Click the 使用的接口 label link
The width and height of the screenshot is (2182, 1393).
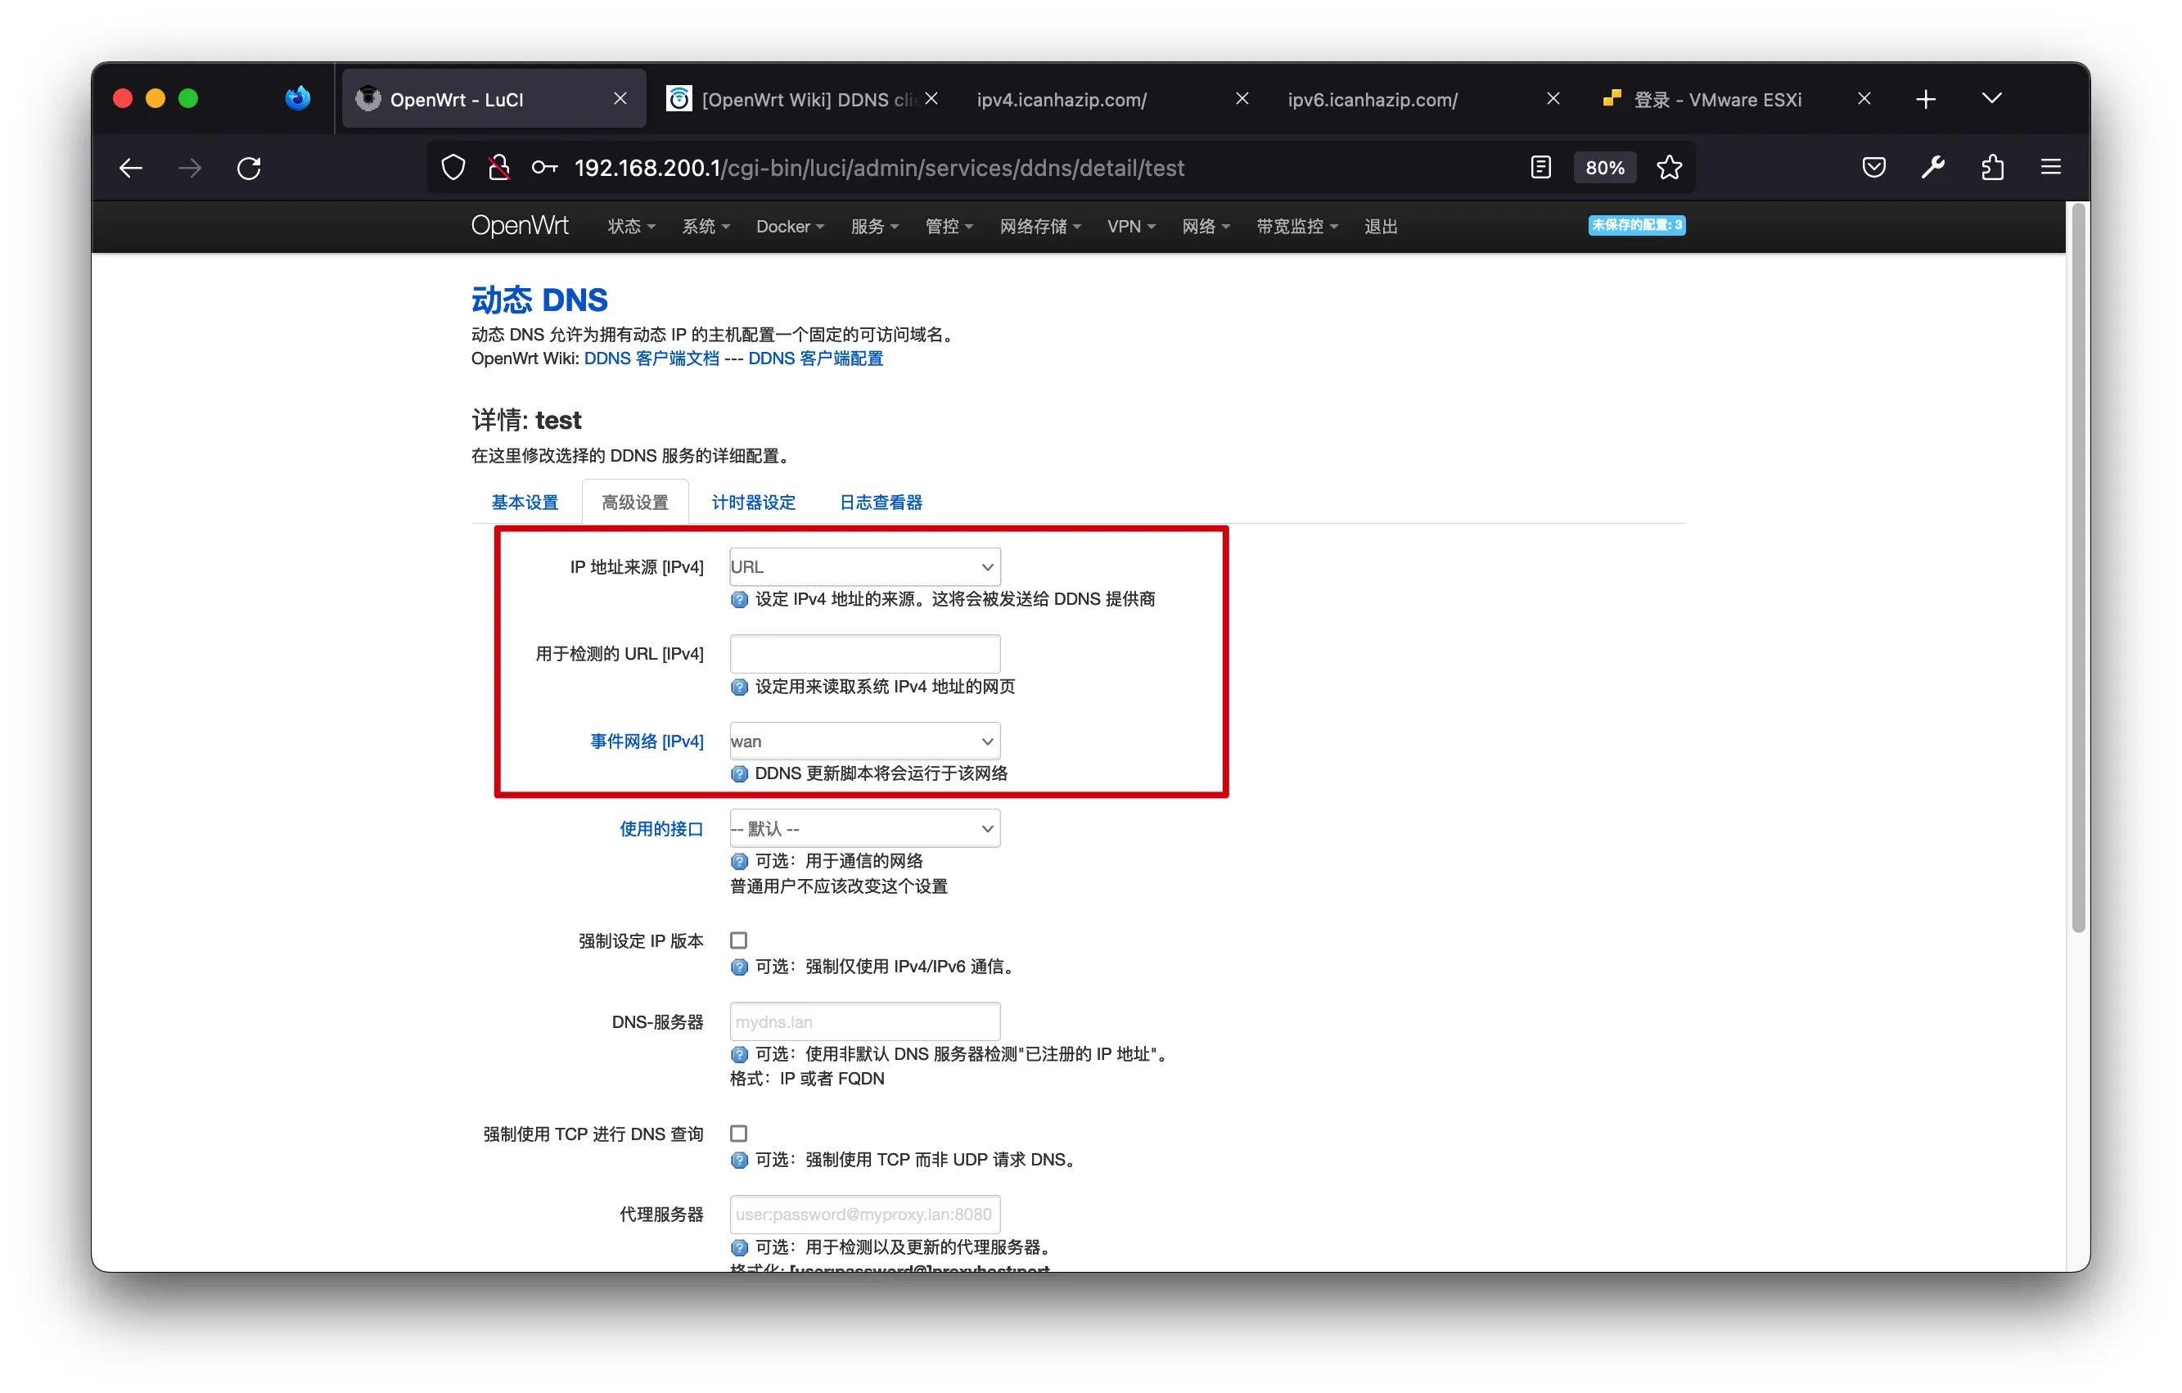click(x=660, y=828)
